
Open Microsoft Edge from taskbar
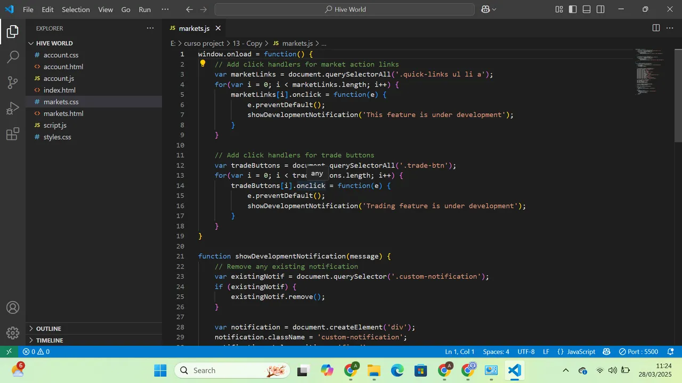click(x=397, y=370)
